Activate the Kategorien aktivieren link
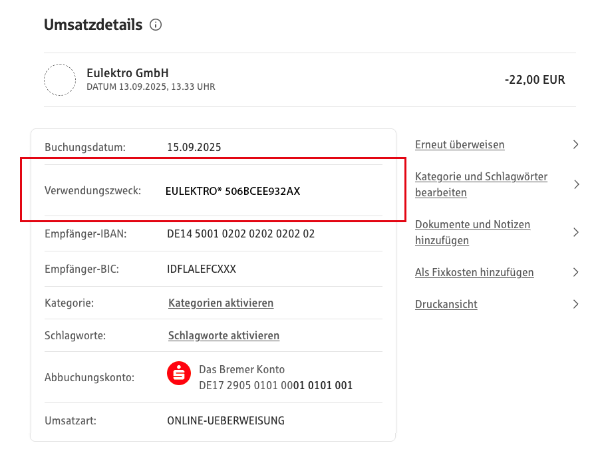 point(221,303)
